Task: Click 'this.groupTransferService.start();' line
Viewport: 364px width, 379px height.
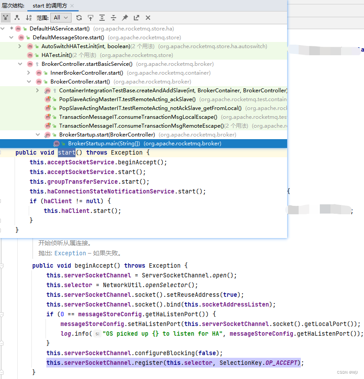Action: (x=89, y=182)
